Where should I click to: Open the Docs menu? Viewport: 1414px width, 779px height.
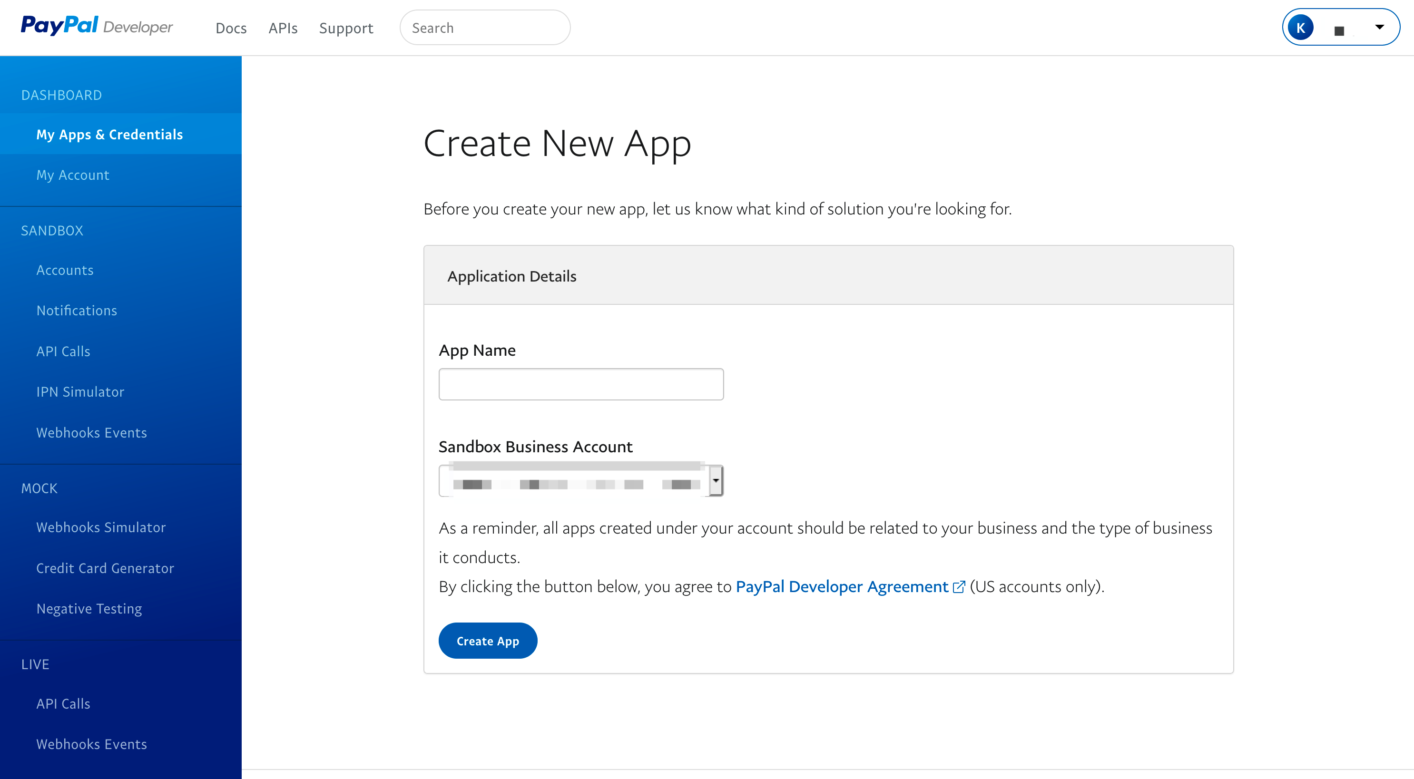[231, 28]
